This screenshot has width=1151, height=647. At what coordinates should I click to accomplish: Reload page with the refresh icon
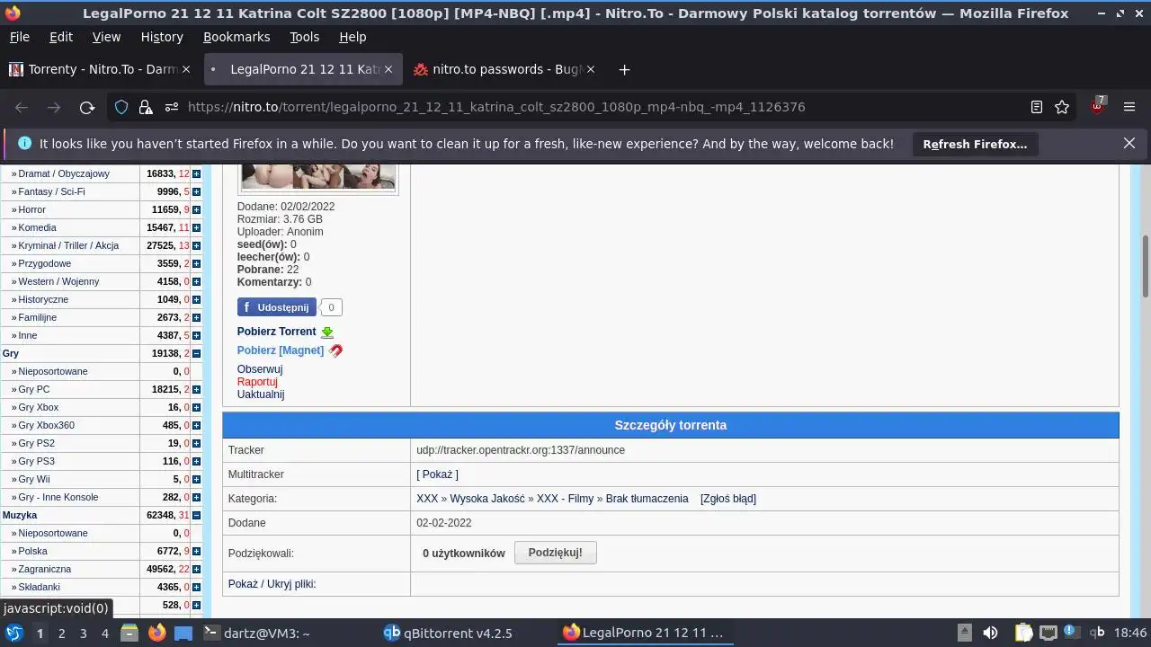click(x=86, y=107)
